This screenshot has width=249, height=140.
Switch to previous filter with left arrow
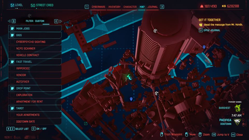[9, 21]
